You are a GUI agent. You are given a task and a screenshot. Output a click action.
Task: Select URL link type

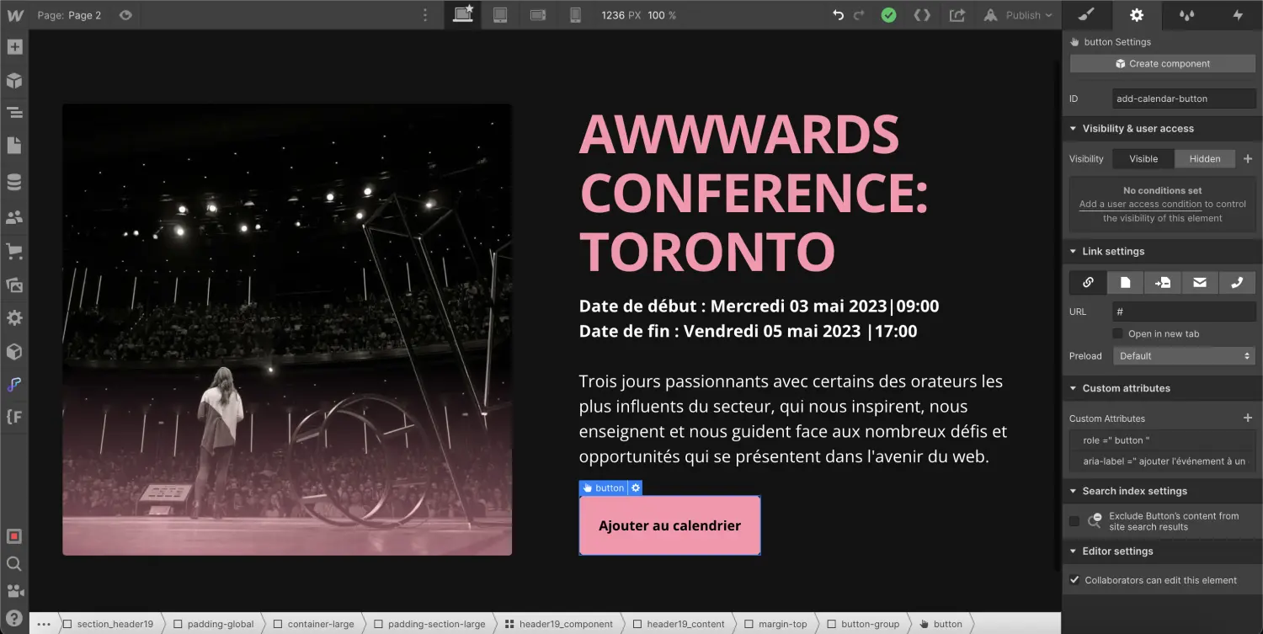click(x=1088, y=283)
